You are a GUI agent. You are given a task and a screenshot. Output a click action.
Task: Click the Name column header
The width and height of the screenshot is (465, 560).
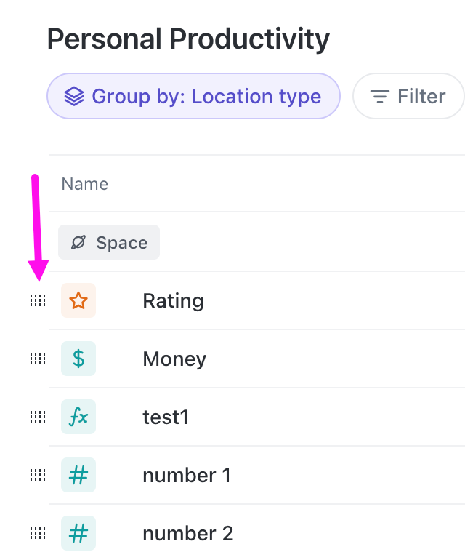[x=85, y=184]
